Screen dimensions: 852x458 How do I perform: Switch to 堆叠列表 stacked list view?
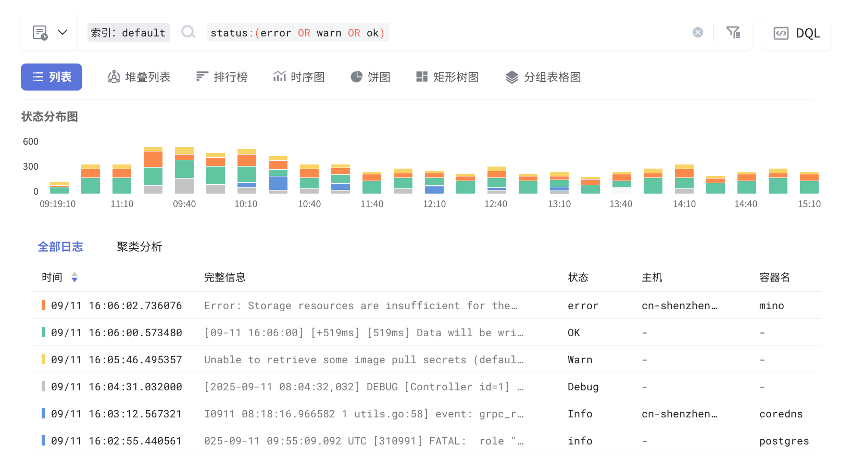click(139, 77)
